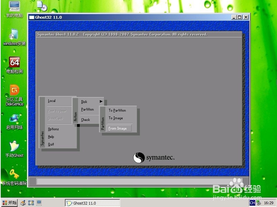Viewport: 277px width, 207px height.
Task: Click the Ghost32 window title bar icon
Action: (32, 17)
